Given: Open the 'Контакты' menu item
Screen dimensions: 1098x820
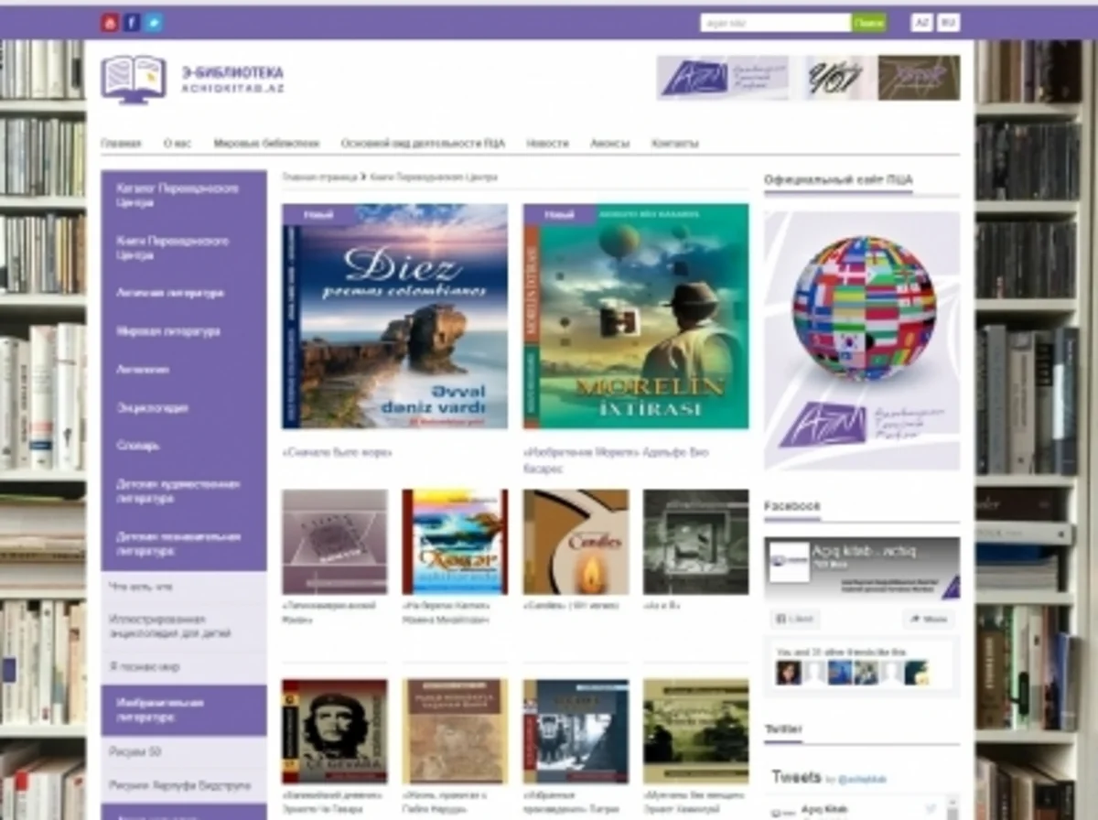Looking at the screenshot, I should 675,144.
